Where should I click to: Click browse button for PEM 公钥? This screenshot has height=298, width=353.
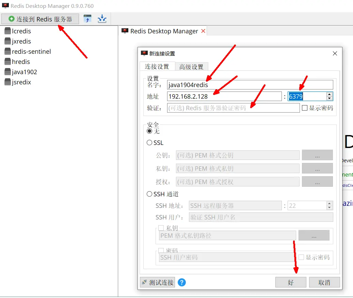point(317,155)
